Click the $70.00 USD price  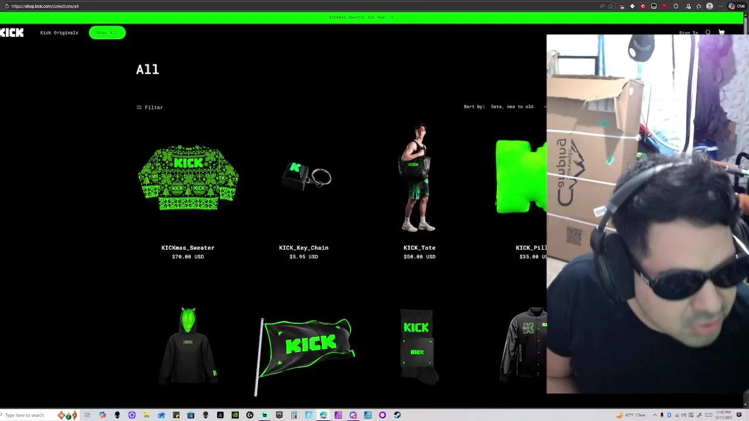(x=188, y=257)
